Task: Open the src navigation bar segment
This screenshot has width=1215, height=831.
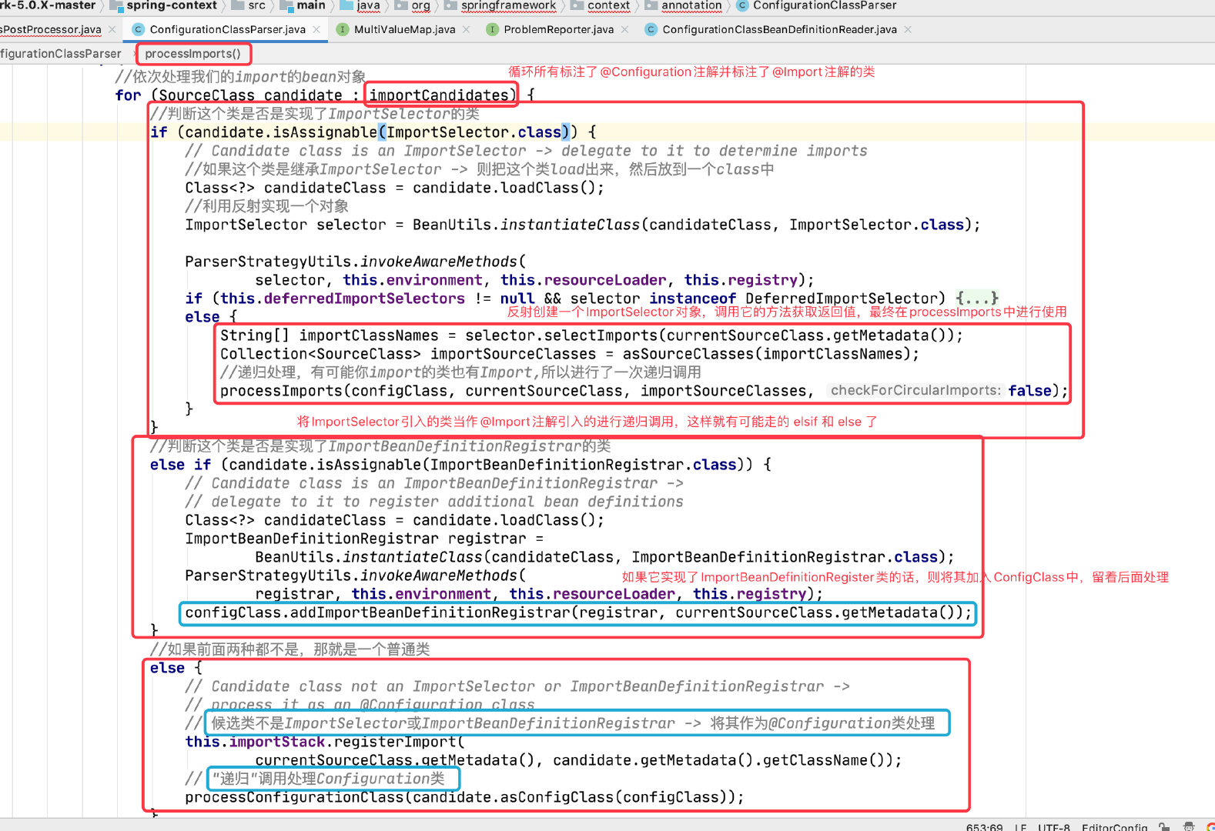Action: click(x=257, y=5)
